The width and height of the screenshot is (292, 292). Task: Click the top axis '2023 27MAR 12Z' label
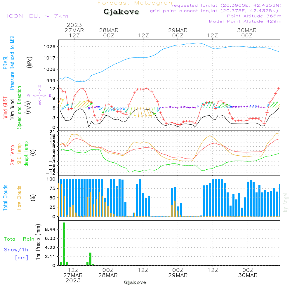click(74, 30)
